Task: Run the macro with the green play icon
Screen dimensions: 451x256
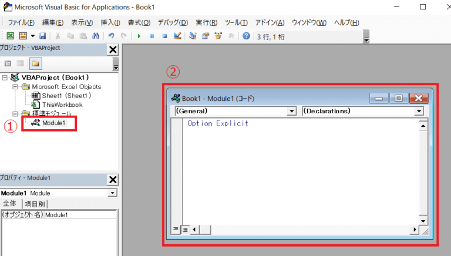Action: tap(139, 36)
